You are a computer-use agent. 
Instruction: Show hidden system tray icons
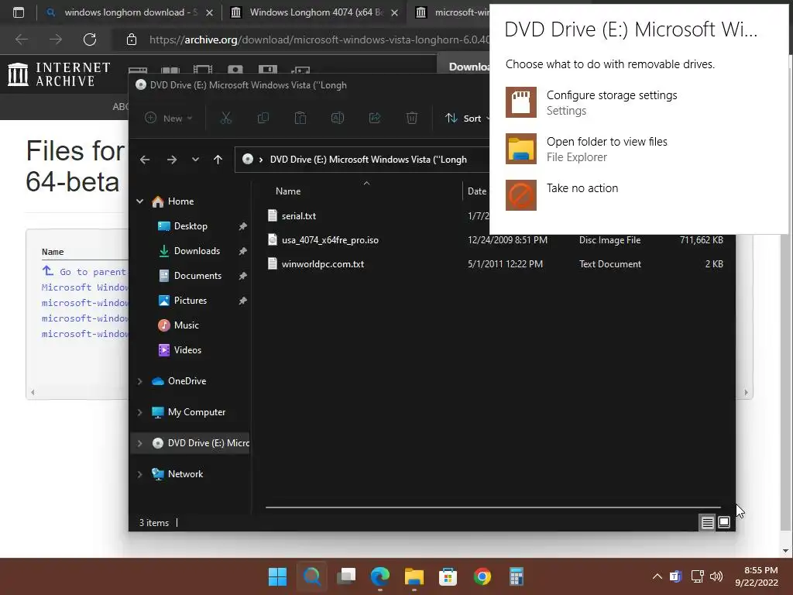point(657,576)
